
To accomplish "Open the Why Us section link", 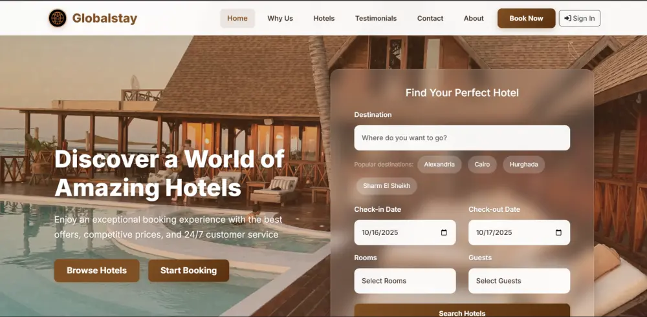I will (280, 18).
